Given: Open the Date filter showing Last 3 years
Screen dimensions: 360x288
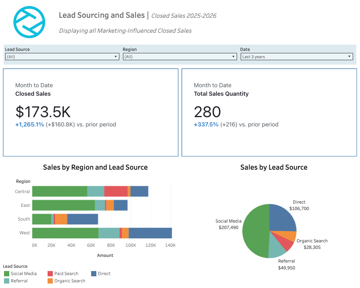Looking at the screenshot, I should [x=349, y=57].
